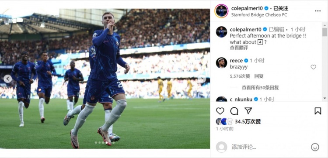Like the post with heart icon

point(220,111)
